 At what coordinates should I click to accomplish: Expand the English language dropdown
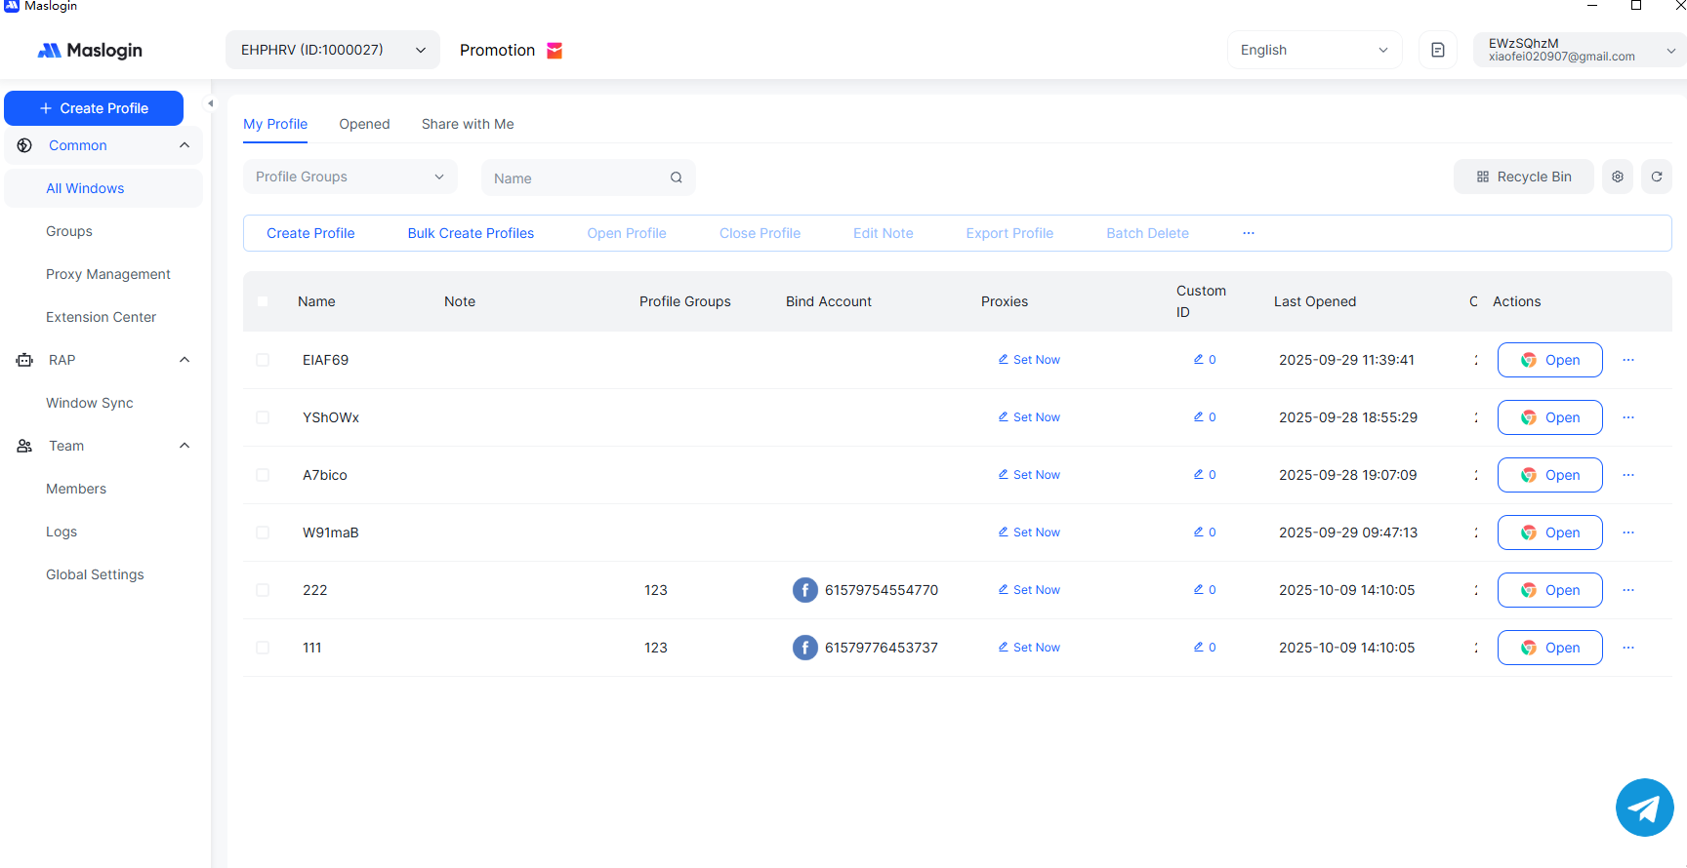coord(1313,50)
